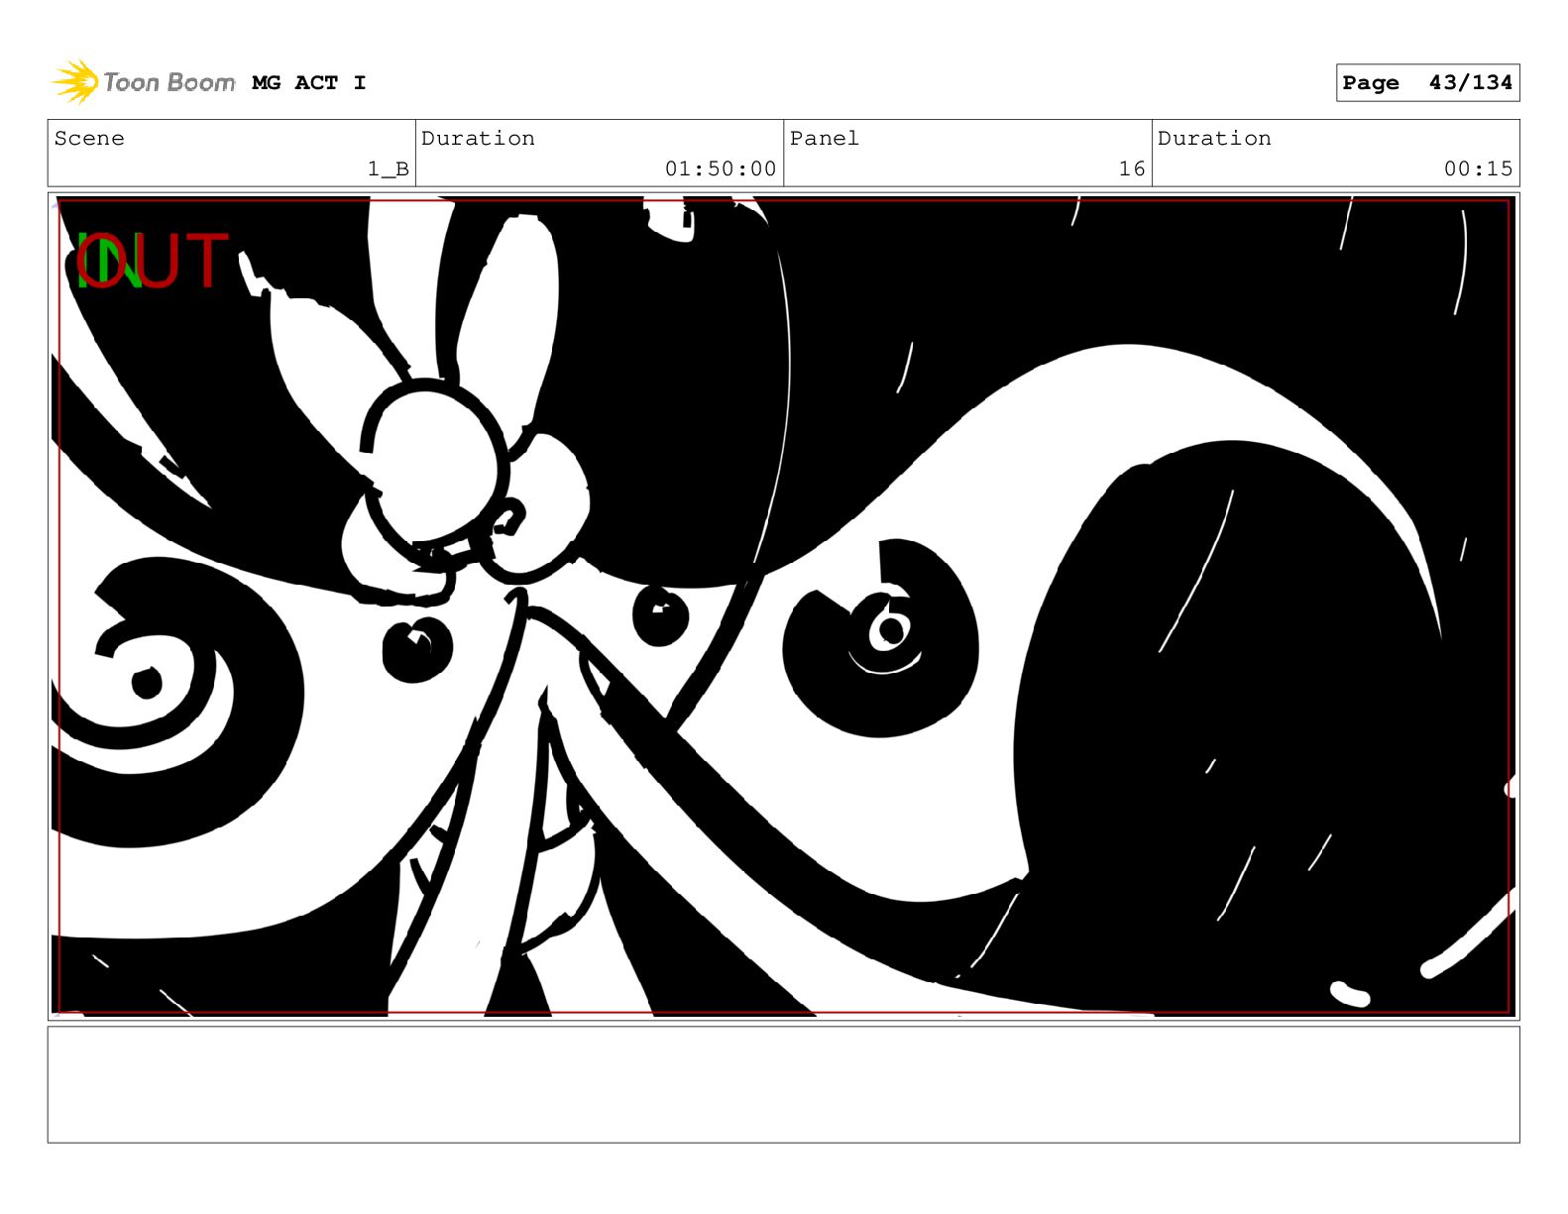Click the empty notes box below panel
This screenshot has height=1214, width=1568.
(783, 1084)
